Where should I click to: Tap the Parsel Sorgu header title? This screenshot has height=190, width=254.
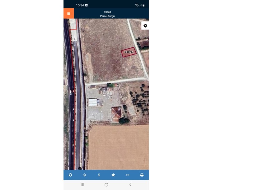point(107,16)
